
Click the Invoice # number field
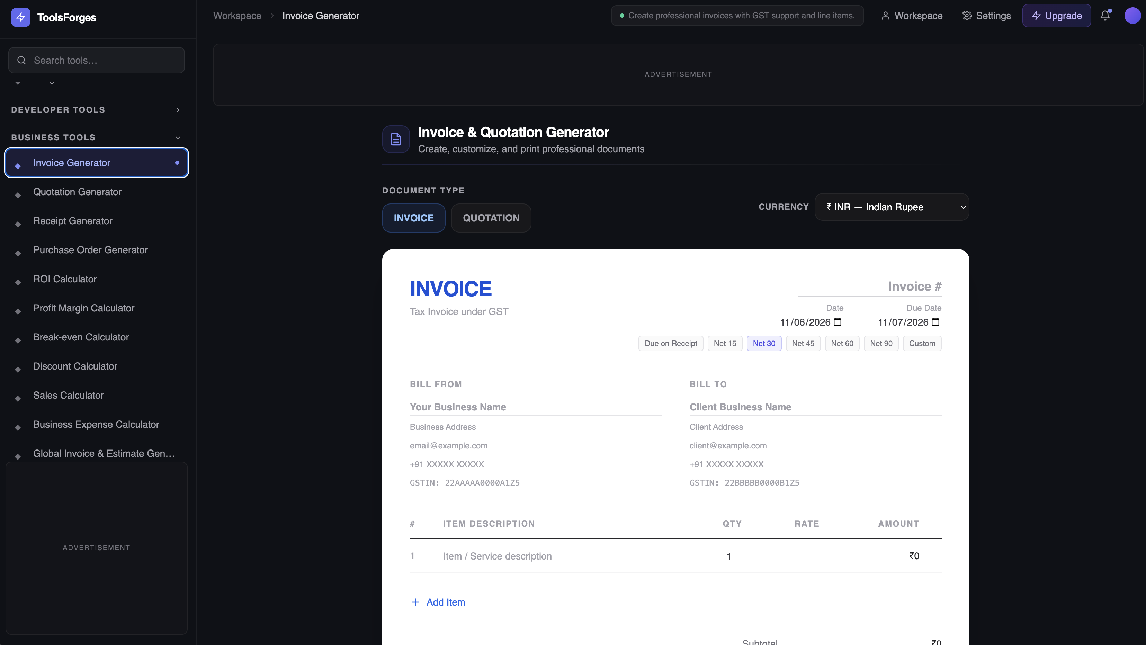coord(870,286)
